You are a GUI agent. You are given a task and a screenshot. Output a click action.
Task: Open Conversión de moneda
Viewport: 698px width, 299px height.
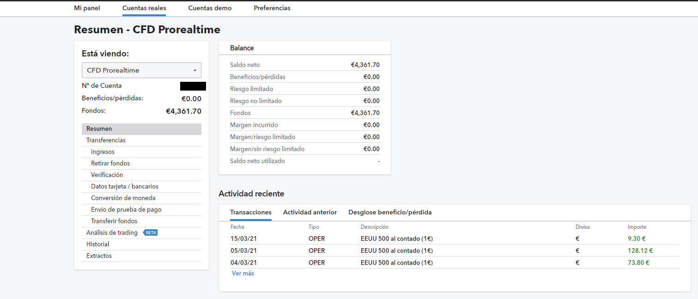coord(123,198)
